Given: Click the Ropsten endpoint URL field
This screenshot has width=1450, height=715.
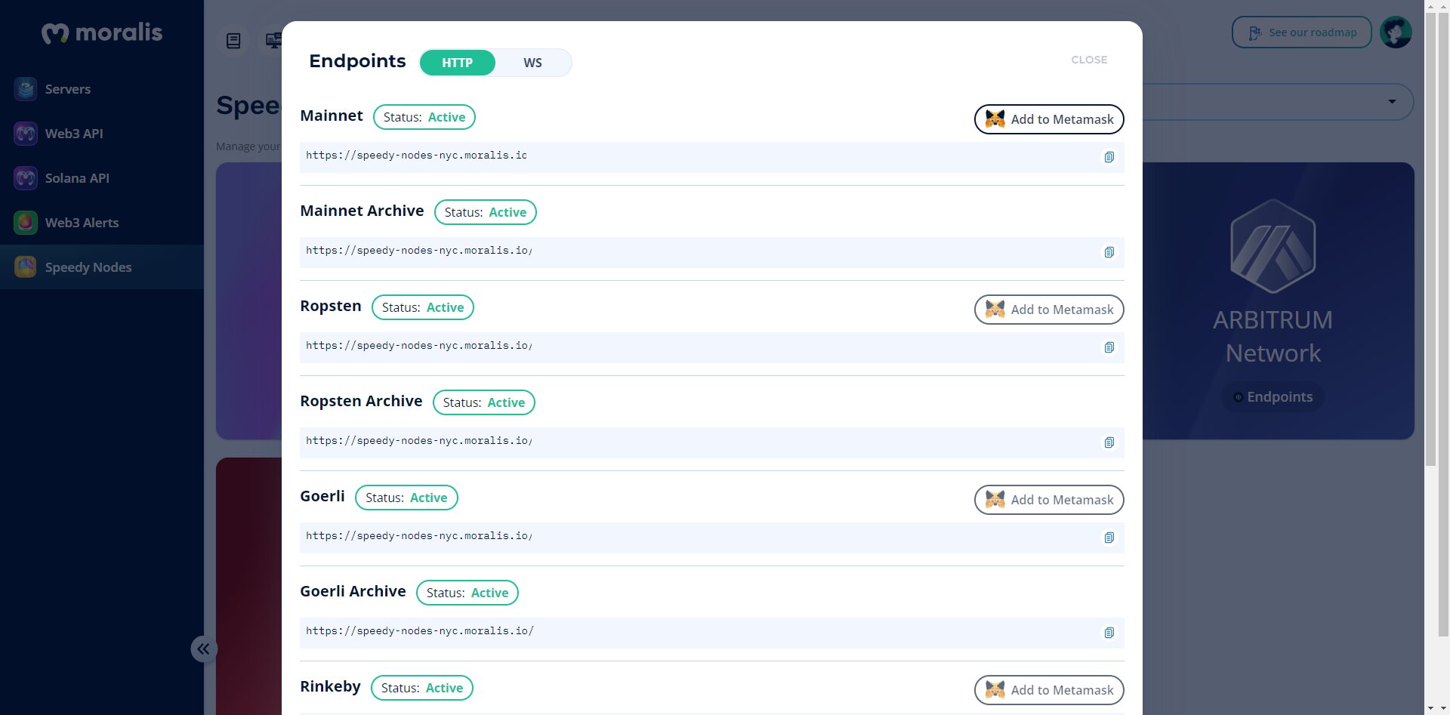Looking at the screenshot, I should point(712,347).
